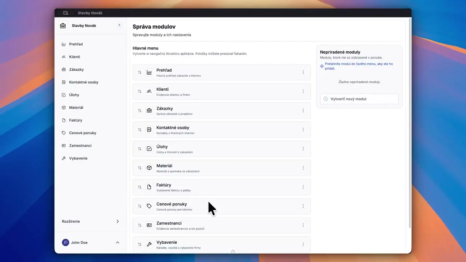Open the three-dot menu for Kontaktné osoby
466x262 pixels.
[x=303, y=130]
